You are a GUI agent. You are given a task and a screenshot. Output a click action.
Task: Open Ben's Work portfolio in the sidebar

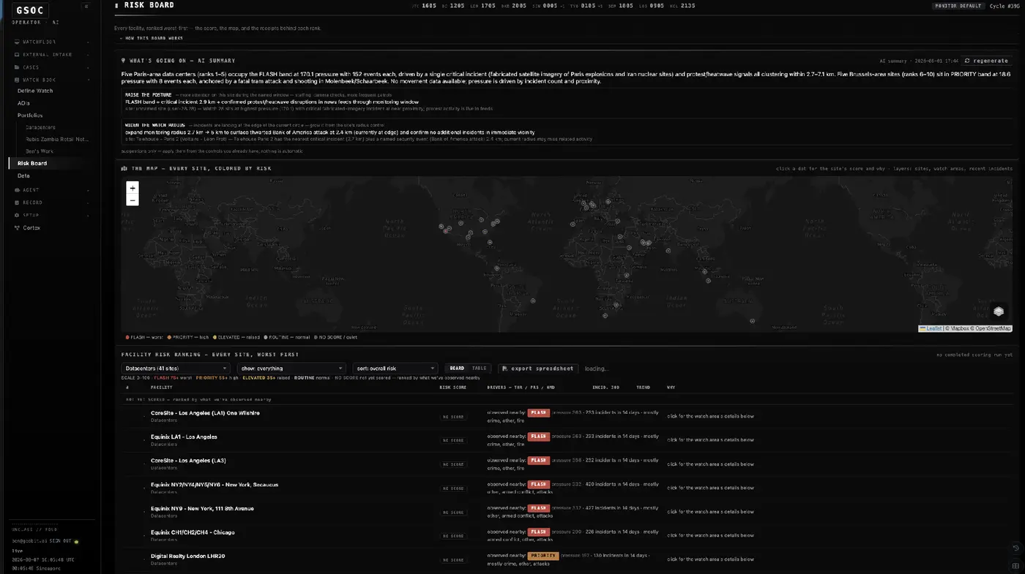pos(40,151)
